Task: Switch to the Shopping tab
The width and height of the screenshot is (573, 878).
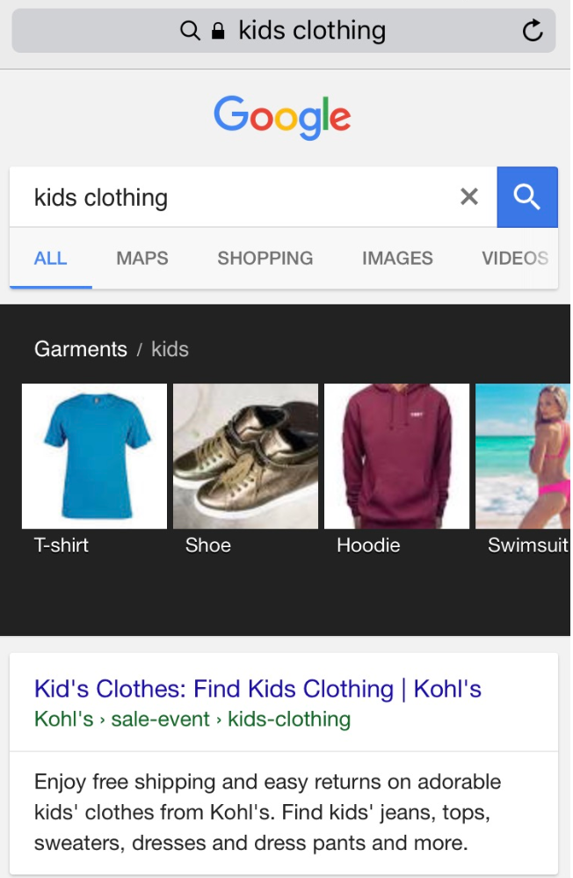Action: pyautogui.click(x=265, y=258)
